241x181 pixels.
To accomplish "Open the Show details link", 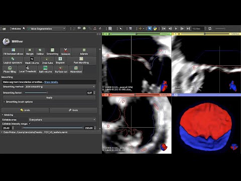I will click(x=51, y=82).
